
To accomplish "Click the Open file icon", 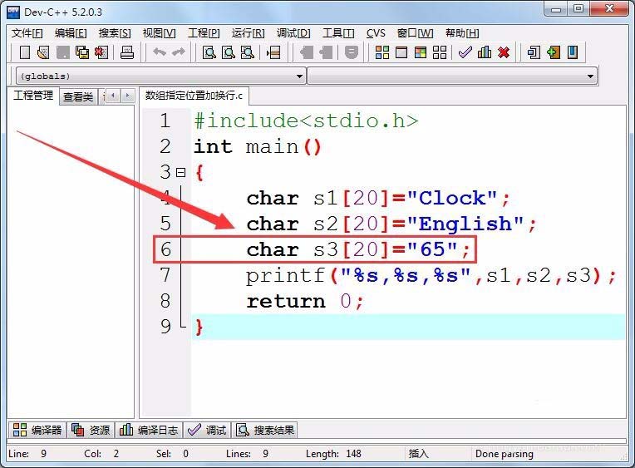I will click(x=43, y=52).
